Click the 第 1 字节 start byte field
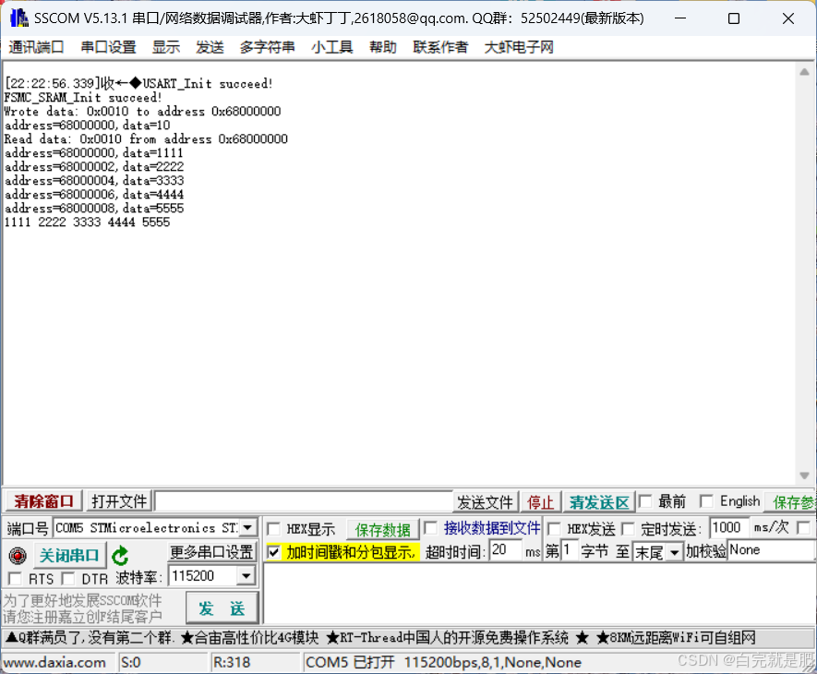The width and height of the screenshot is (817, 674). point(569,550)
